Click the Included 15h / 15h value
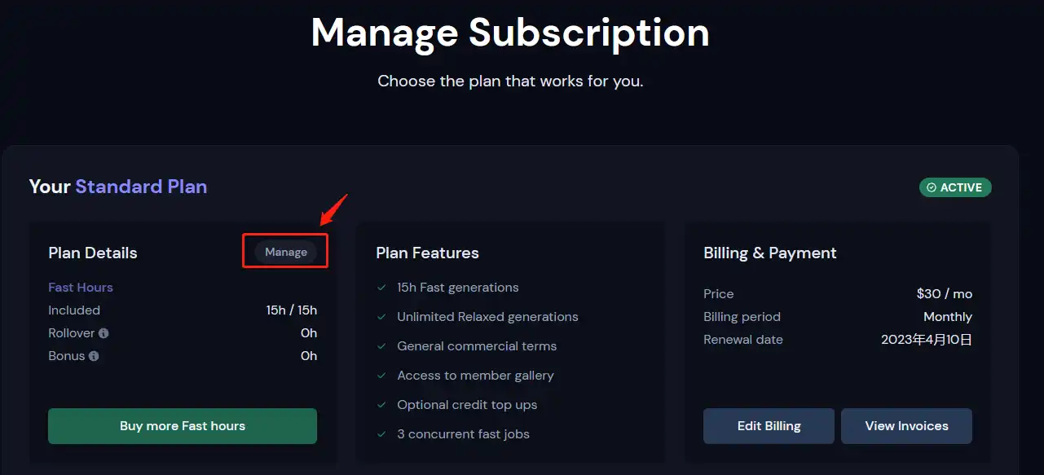Screen dimensions: 1044x475 pyautogui.click(x=291, y=310)
